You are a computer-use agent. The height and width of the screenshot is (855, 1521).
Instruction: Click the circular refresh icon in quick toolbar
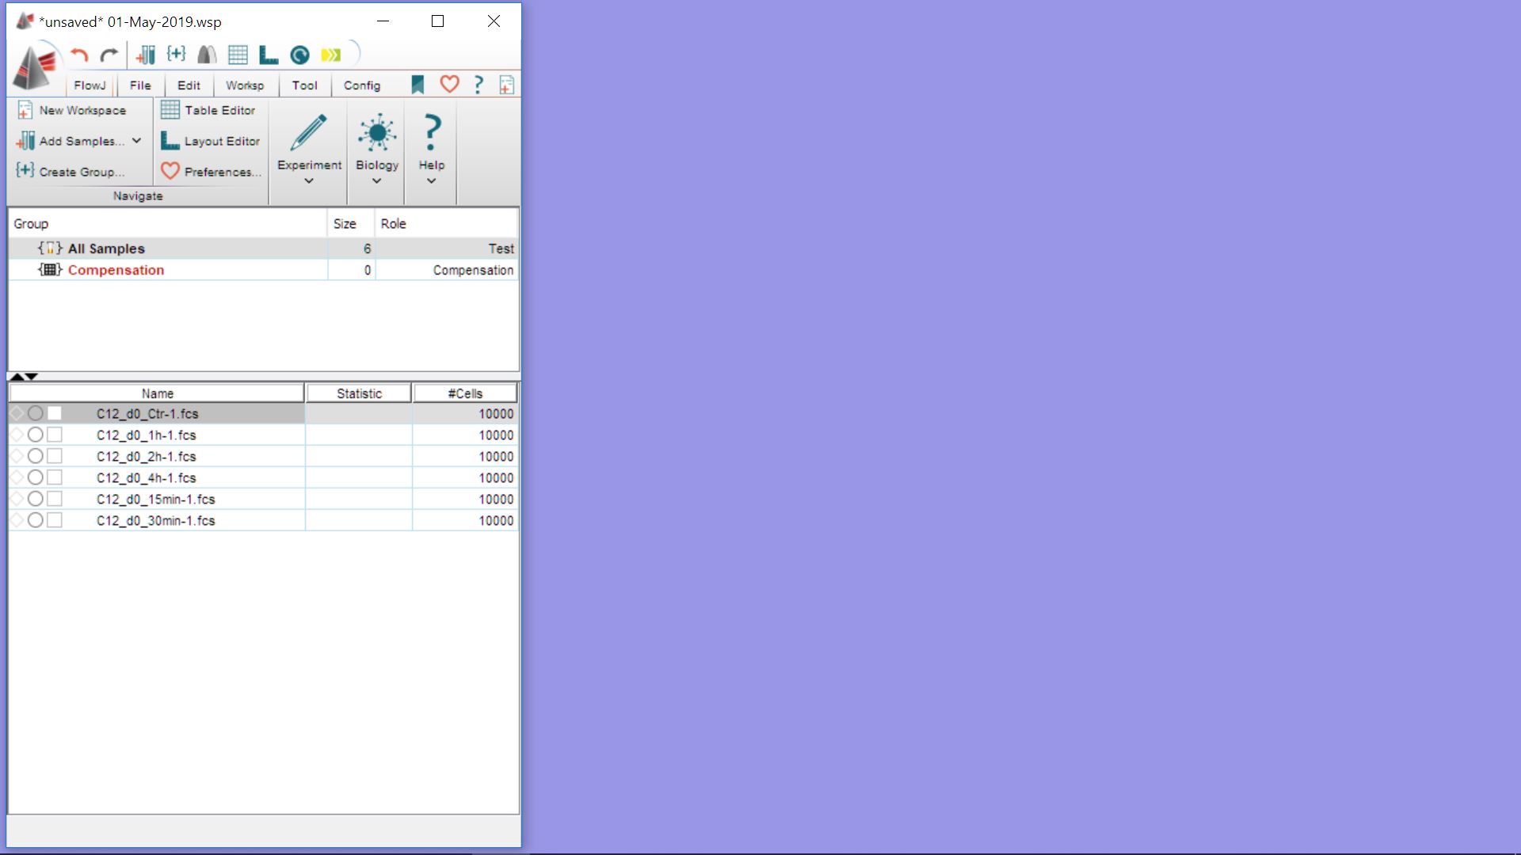[x=299, y=55]
